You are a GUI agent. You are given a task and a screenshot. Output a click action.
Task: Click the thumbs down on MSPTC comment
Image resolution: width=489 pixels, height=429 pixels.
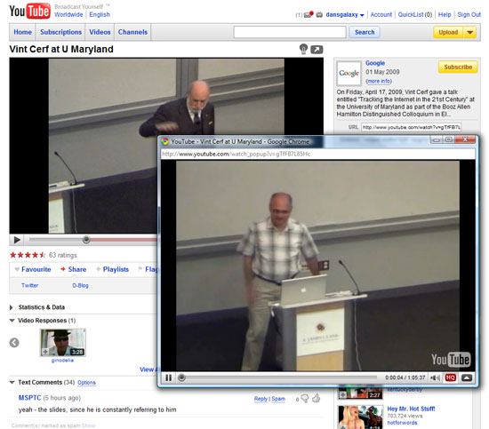[x=305, y=399]
